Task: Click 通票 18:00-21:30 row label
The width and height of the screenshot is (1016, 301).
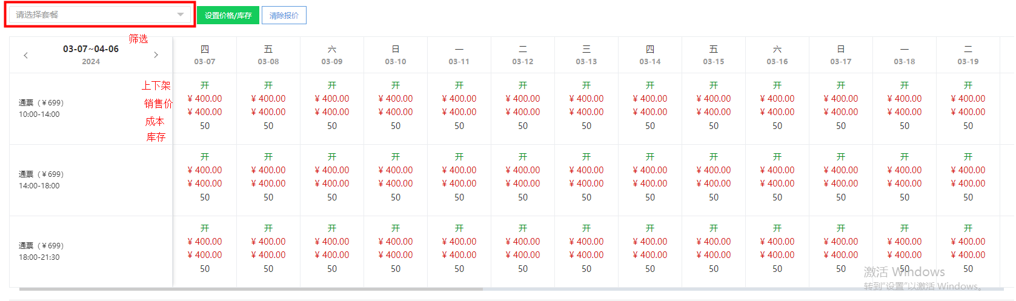Action: click(41, 251)
